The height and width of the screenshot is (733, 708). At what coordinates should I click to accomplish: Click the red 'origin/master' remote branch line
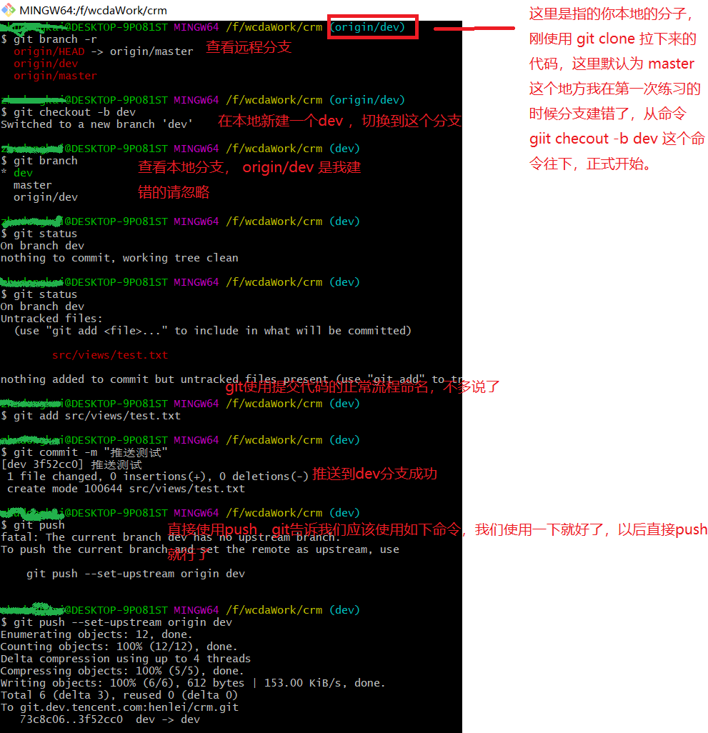point(55,76)
